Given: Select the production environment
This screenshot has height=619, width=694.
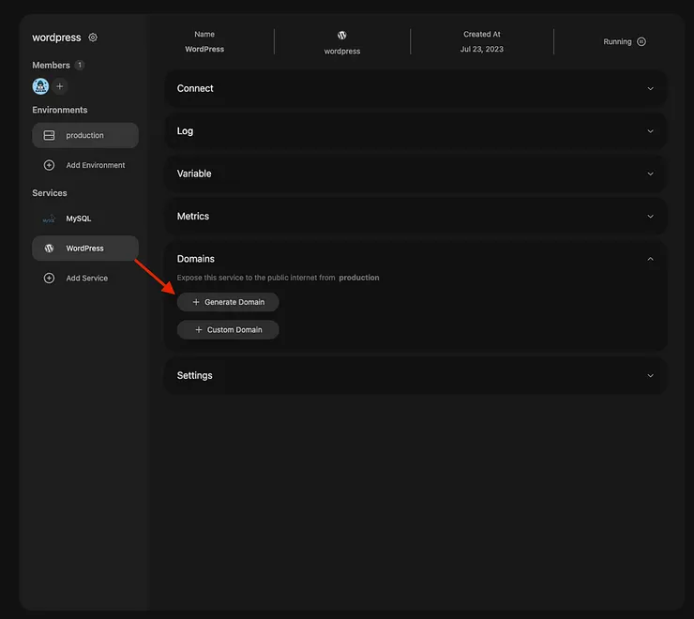Looking at the screenshot, I should point(85,135).
